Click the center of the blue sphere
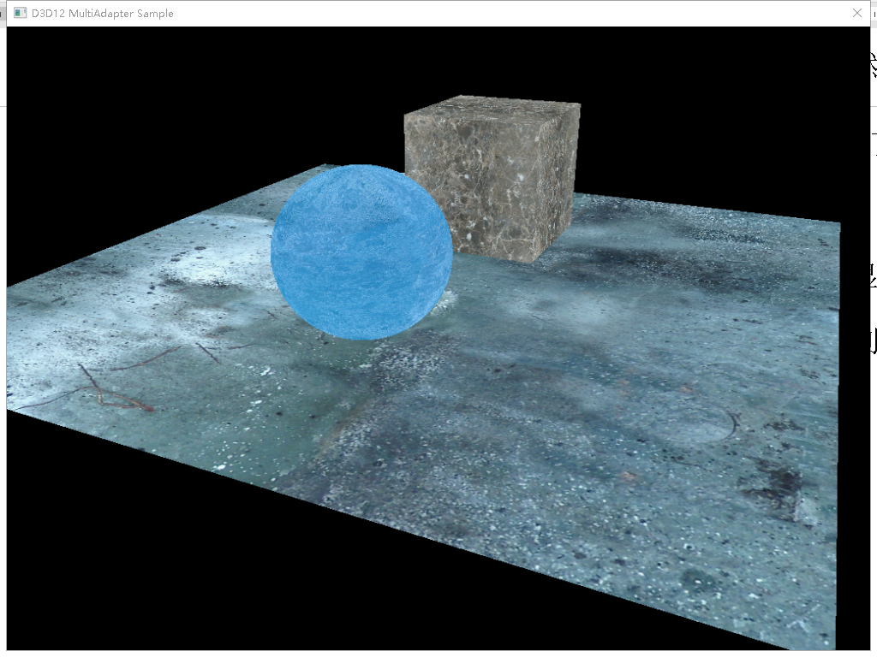 pos(361,252)
